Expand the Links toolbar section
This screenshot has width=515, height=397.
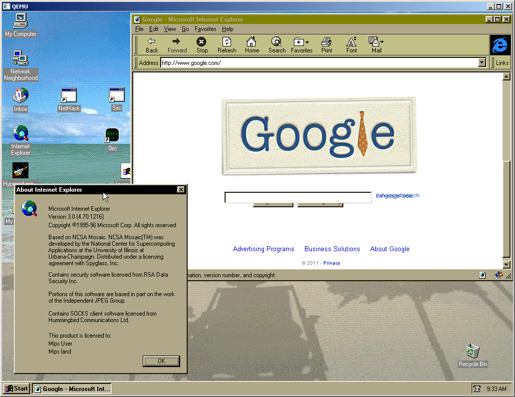(502, 62)
